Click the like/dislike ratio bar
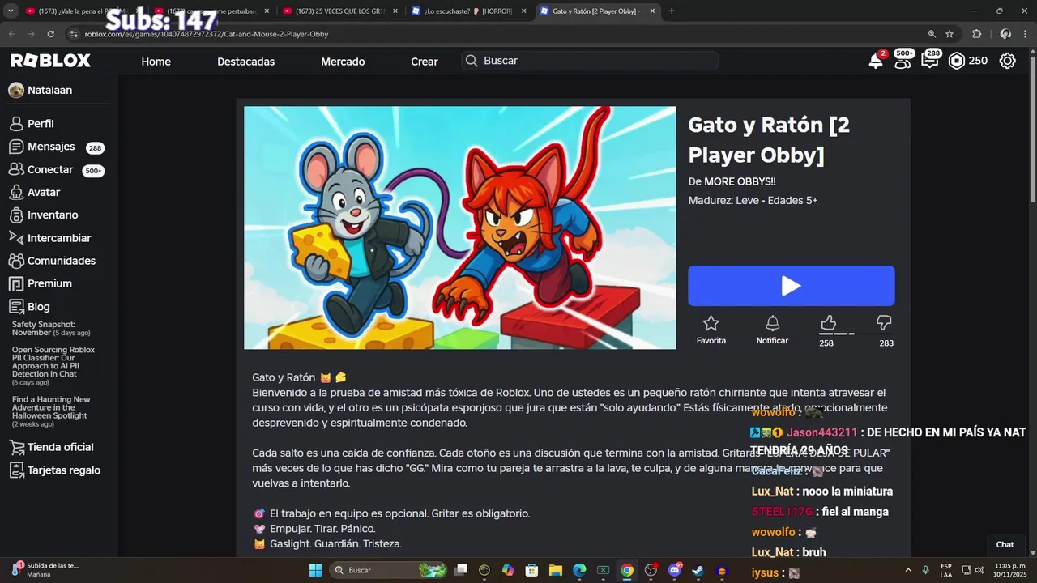This screenshot has width=1037, height=583. [856, 334]
